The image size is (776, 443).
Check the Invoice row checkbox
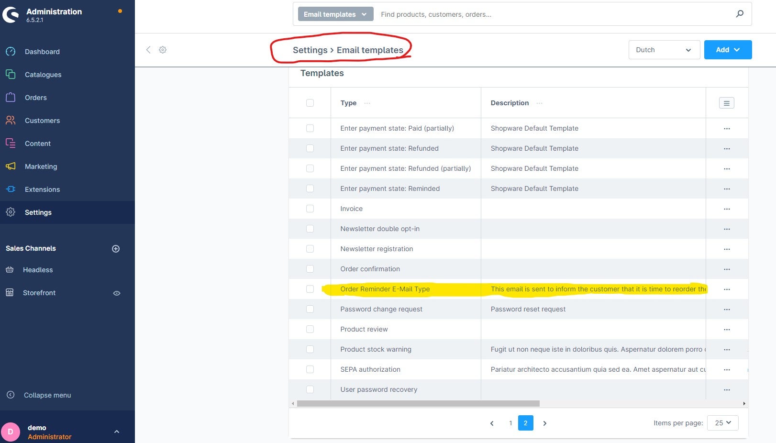click(x=310, y=209)
